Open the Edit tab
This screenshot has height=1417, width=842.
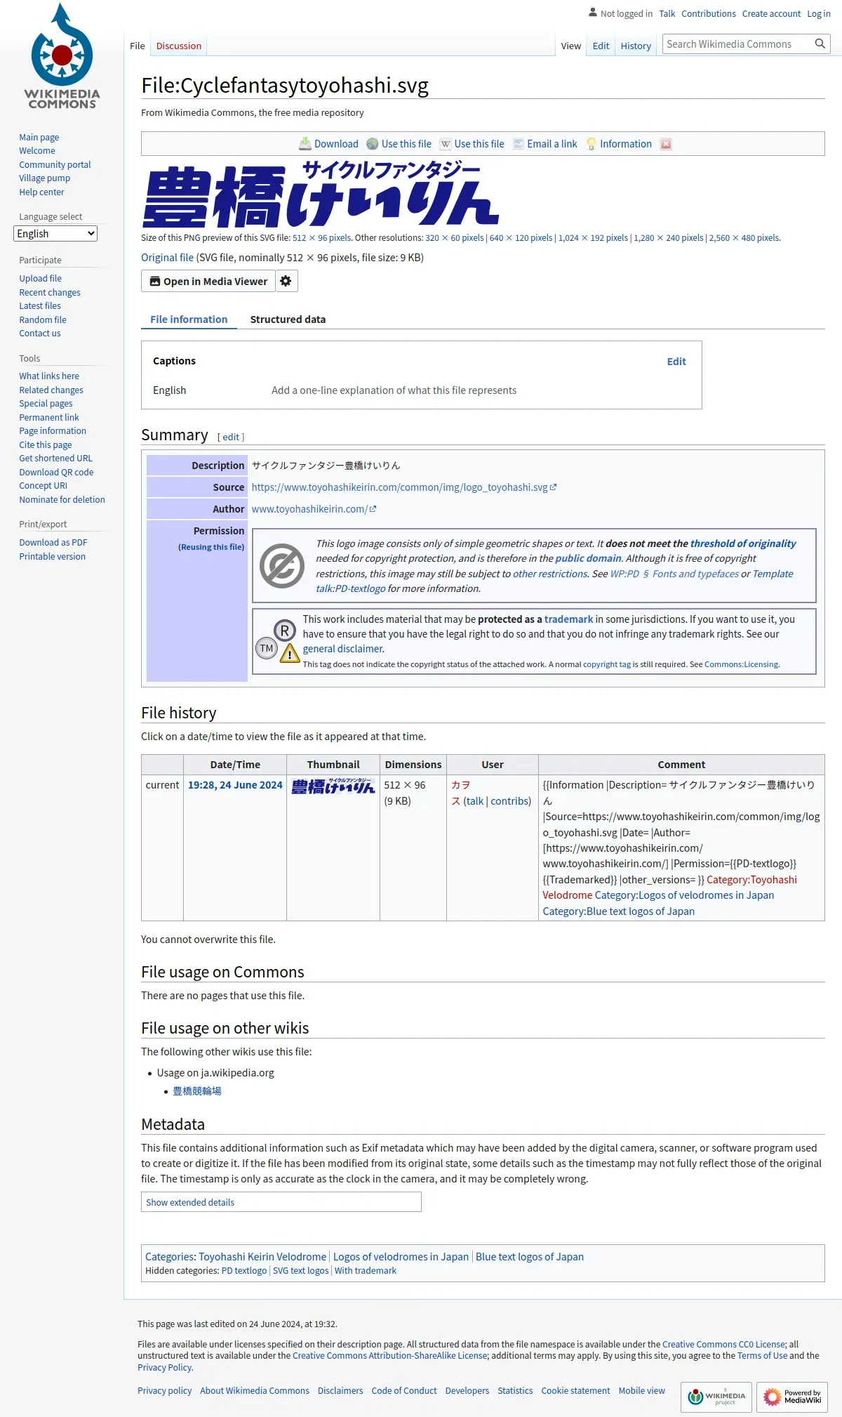point(601,46)
